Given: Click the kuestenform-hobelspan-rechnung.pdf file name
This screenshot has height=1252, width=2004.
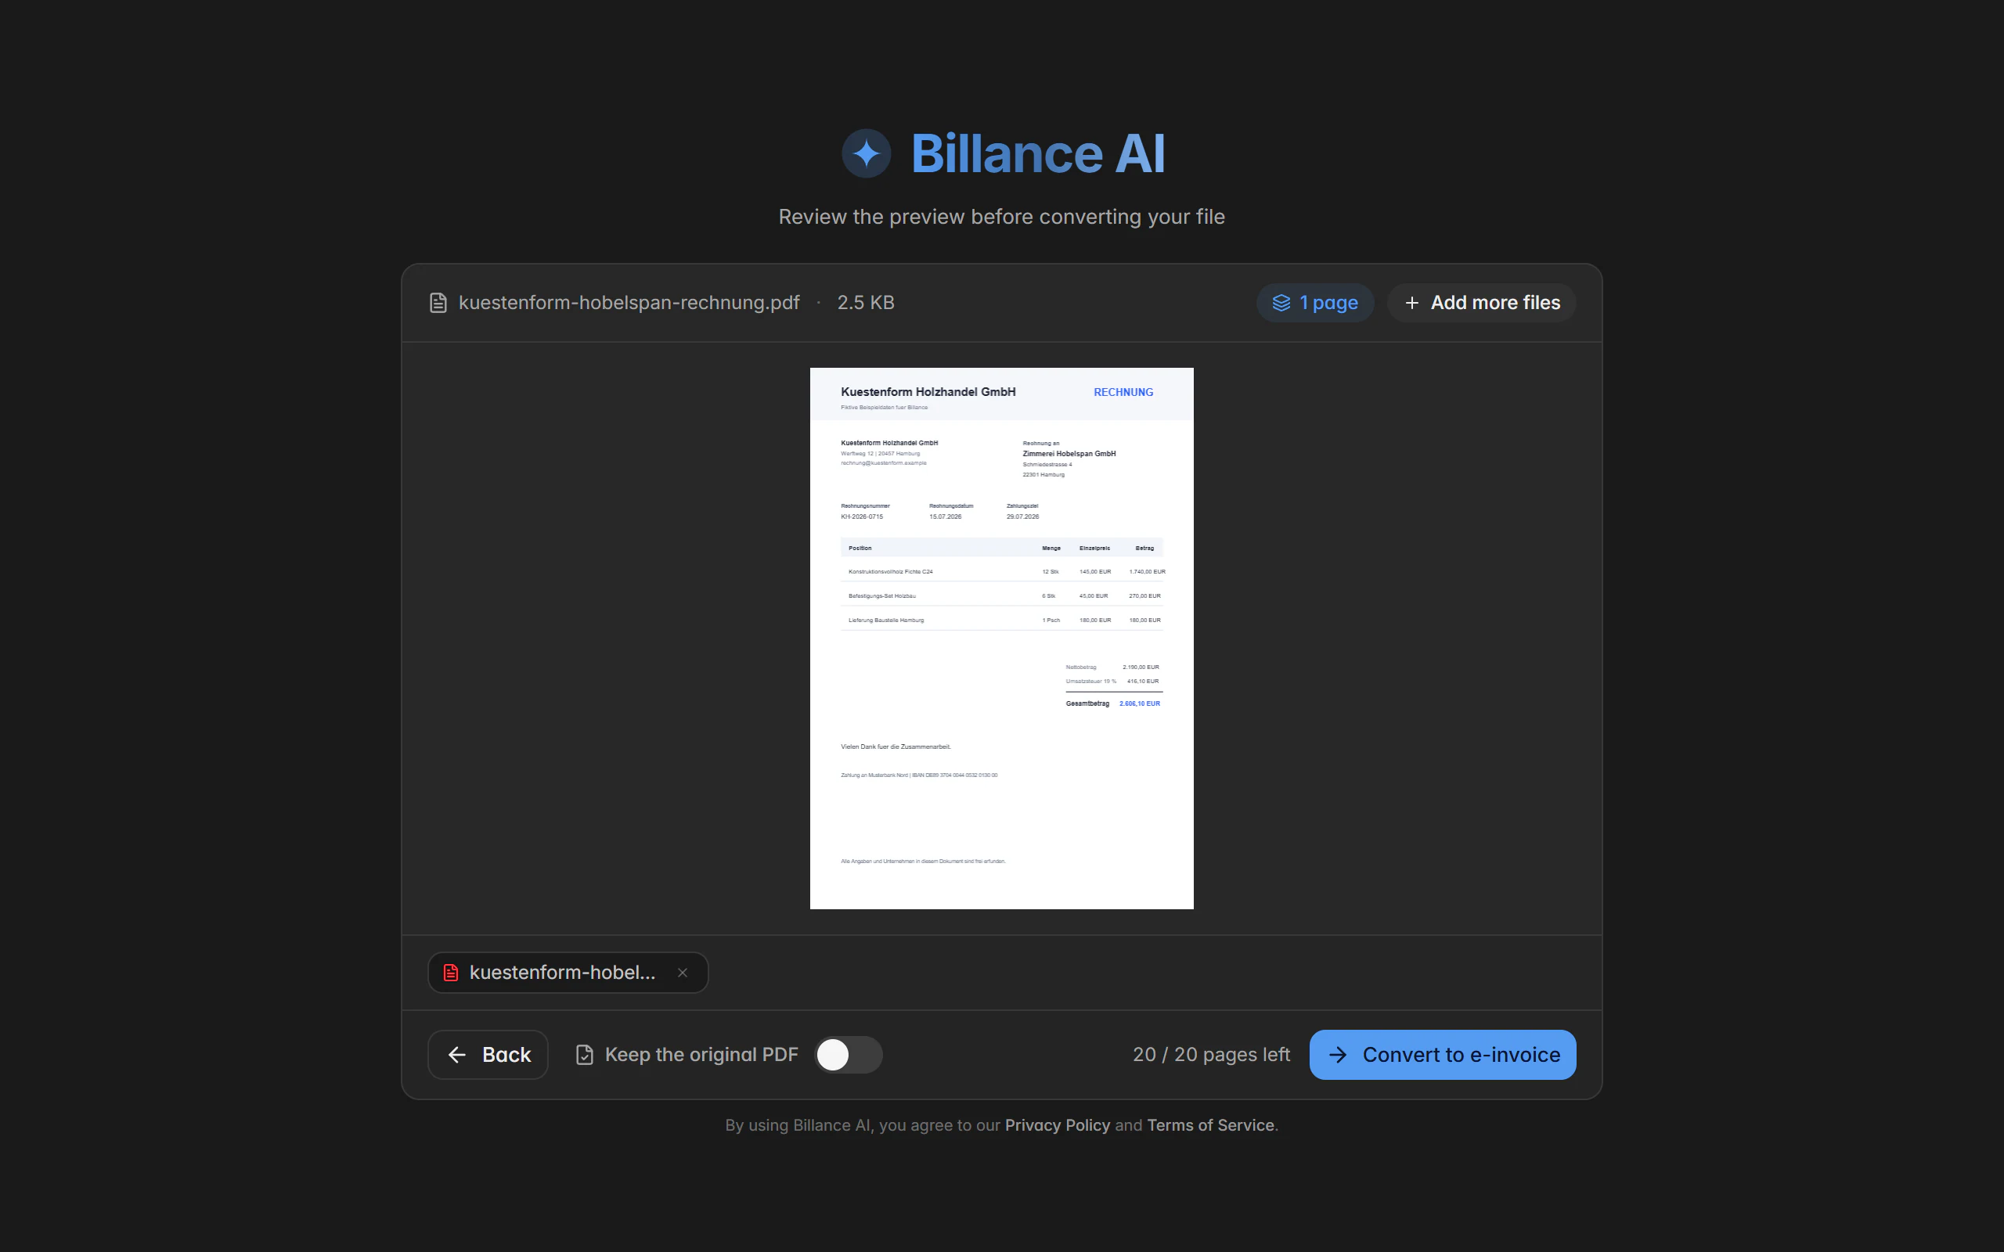Looking at the screenshot, I should coord(629,303).
